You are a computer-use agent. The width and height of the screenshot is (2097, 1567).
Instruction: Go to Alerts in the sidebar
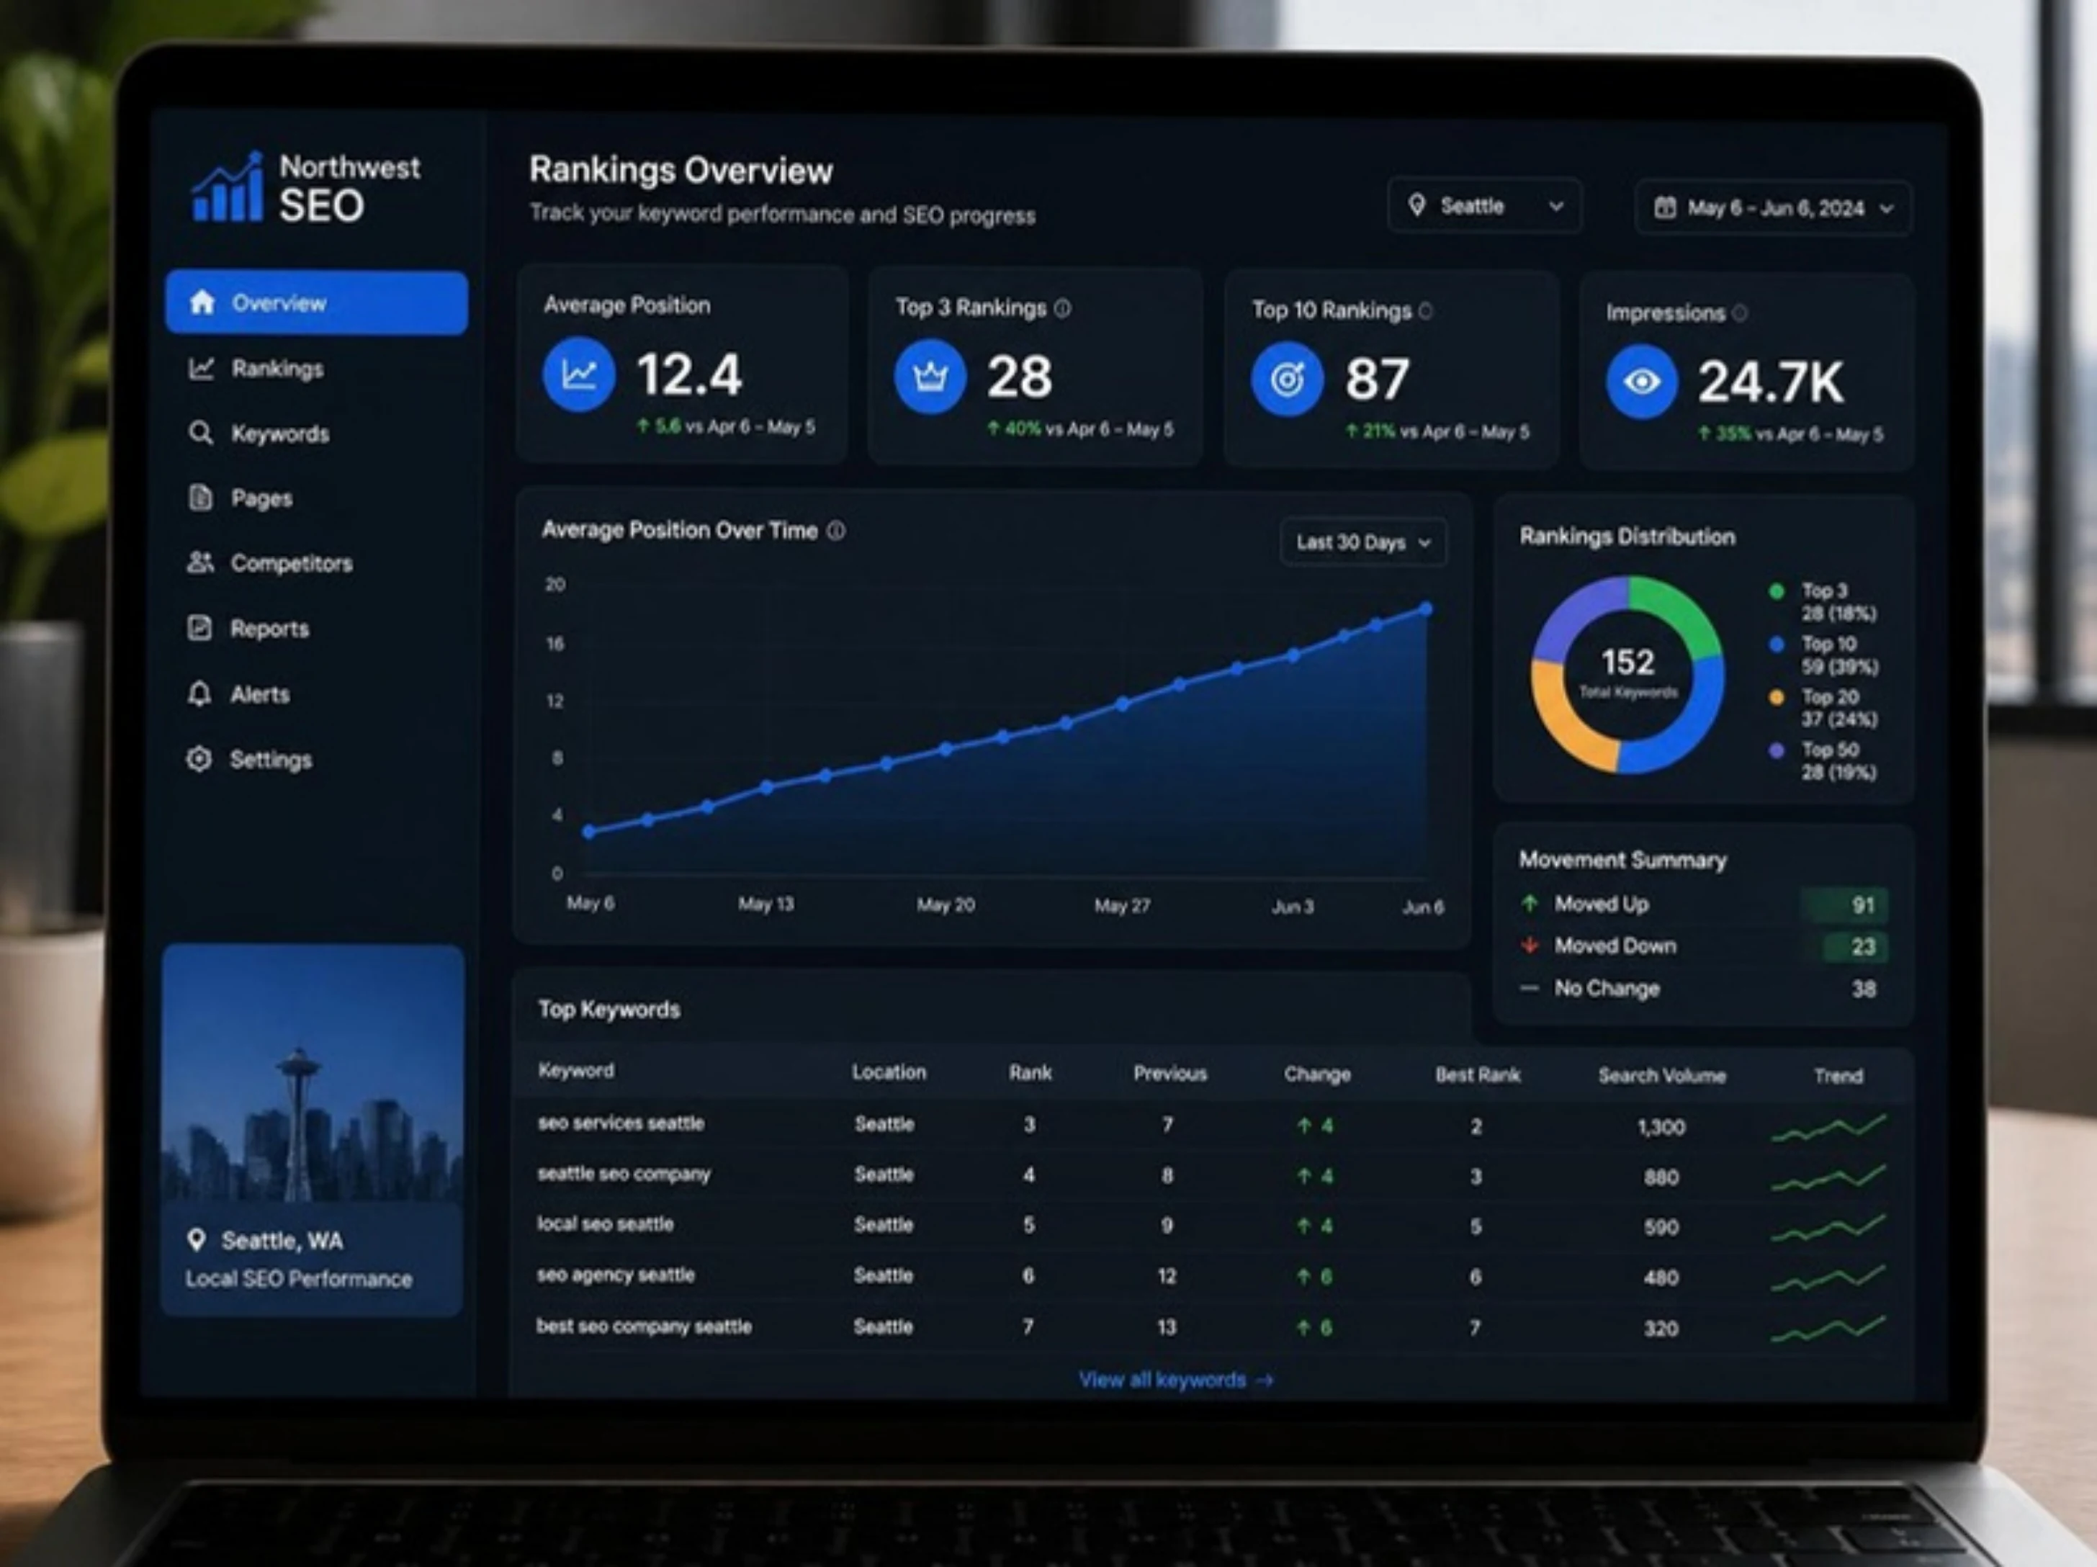click(x=260, y=694)
